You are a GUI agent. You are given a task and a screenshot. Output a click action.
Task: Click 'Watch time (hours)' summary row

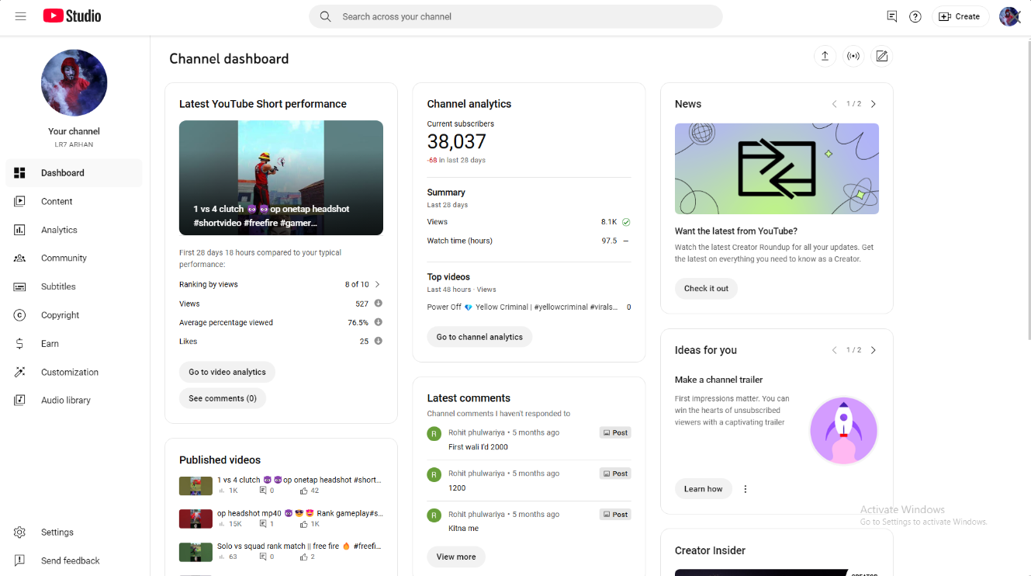pos(529,241)
